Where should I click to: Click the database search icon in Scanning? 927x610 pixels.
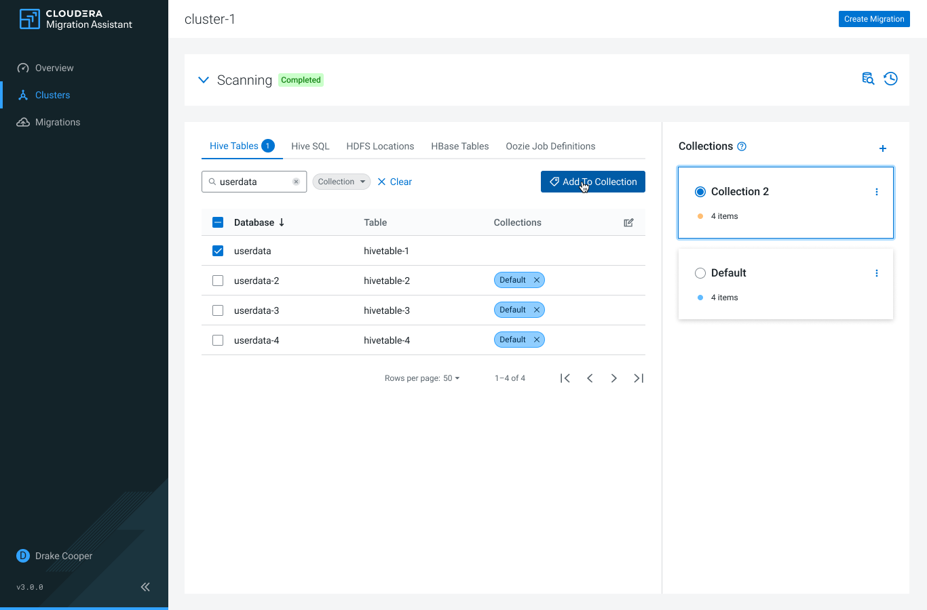click(868, 79)
